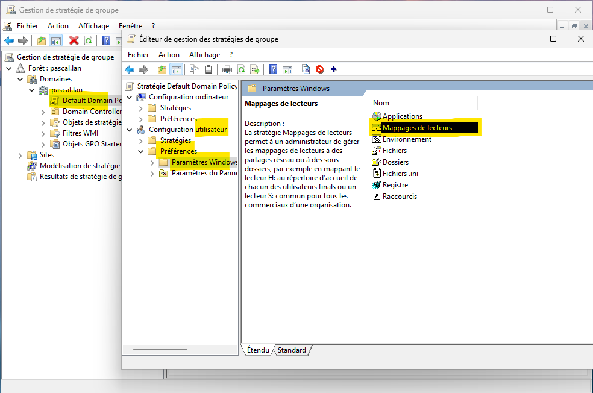Select Stratégie Default Domain Policy root node
Image resolution: width=593 pixels, height=393 pixels.
[x=181, y=86]
